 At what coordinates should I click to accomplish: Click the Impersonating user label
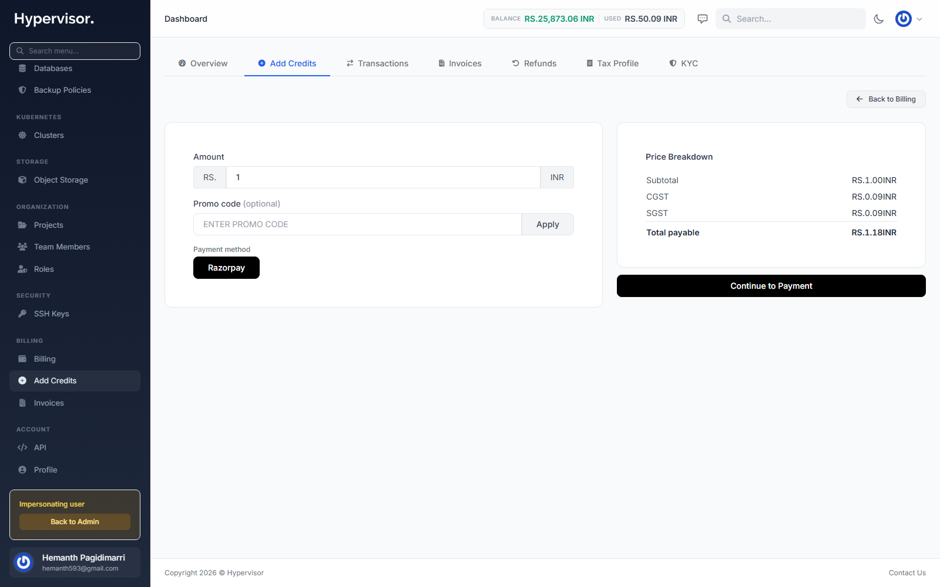pos(52,504)
